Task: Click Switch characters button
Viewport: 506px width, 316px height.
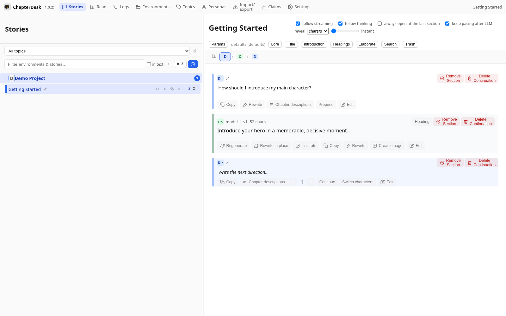Action: tap(358, 182)
